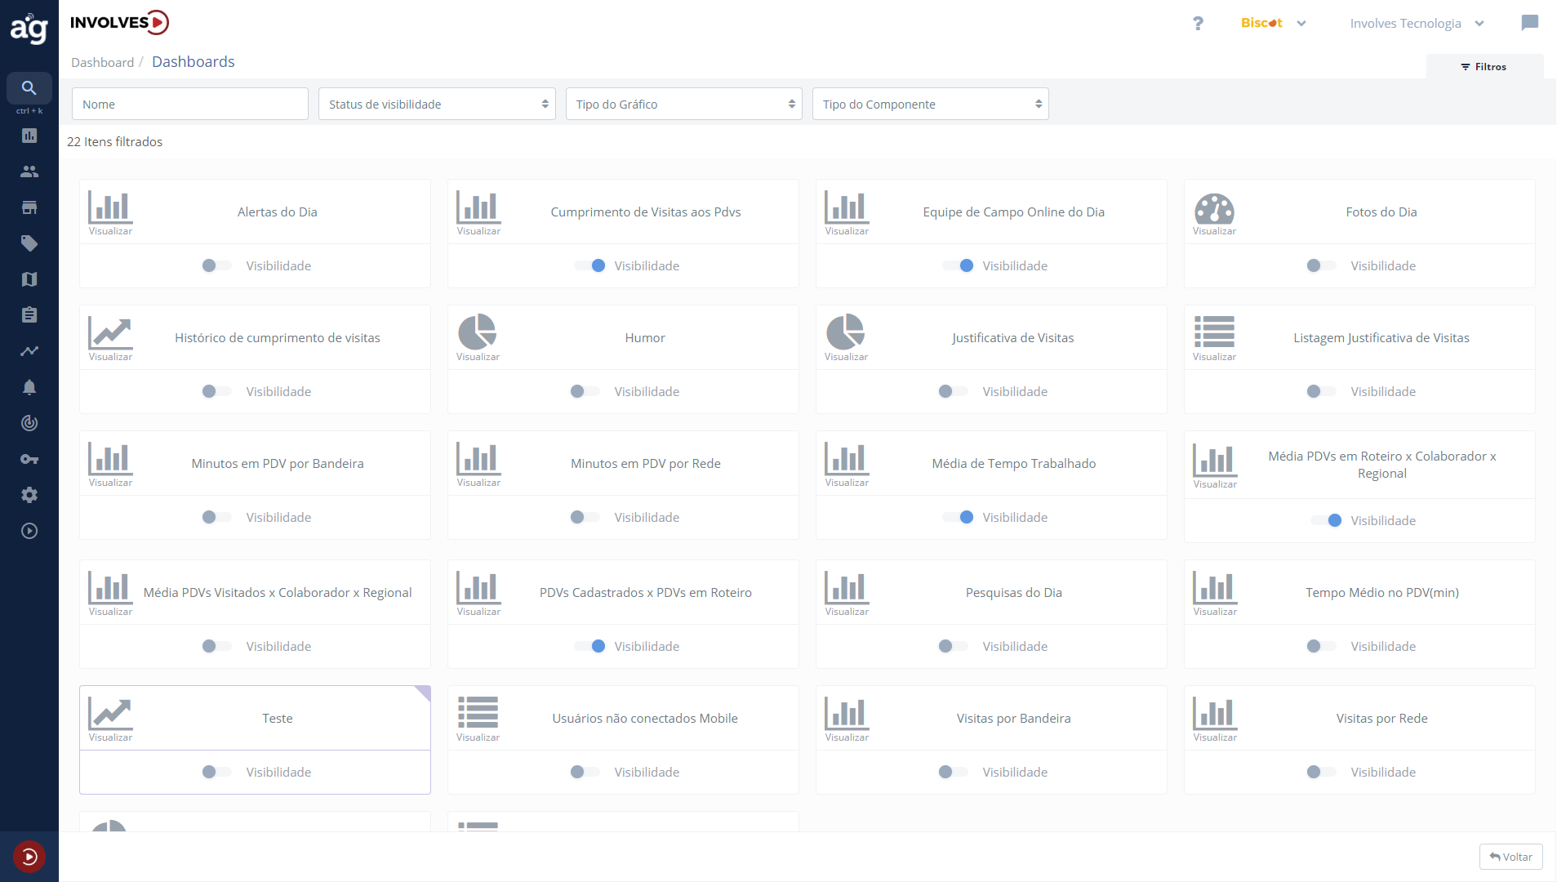Select the Minutos em PDV por Bandeira title
The image size is (1557, 882).
[278, 464]
